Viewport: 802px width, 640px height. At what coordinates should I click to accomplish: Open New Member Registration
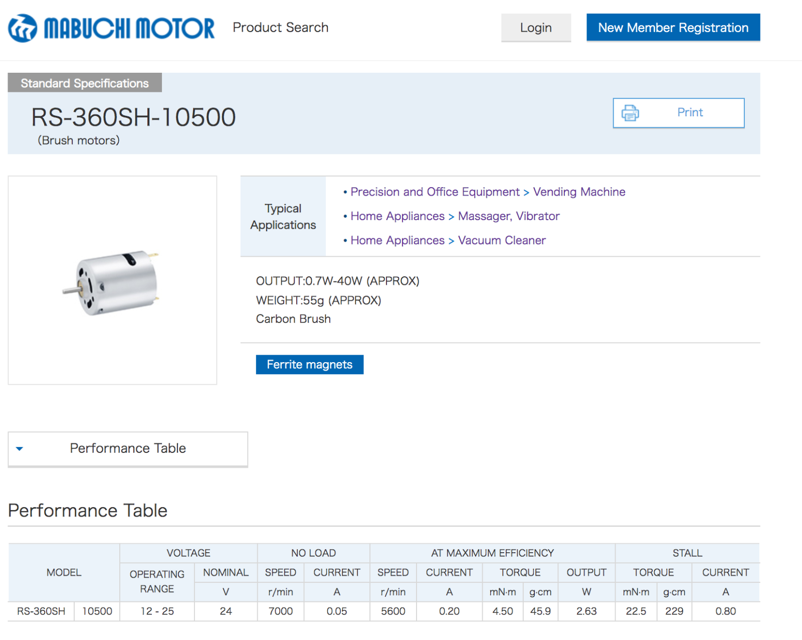(x=673, y=28)
